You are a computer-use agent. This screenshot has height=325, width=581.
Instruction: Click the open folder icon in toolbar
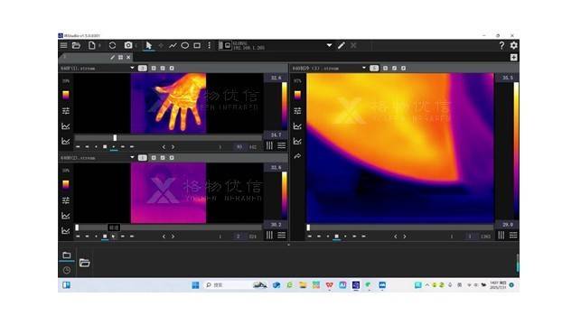tap(76, 45)
